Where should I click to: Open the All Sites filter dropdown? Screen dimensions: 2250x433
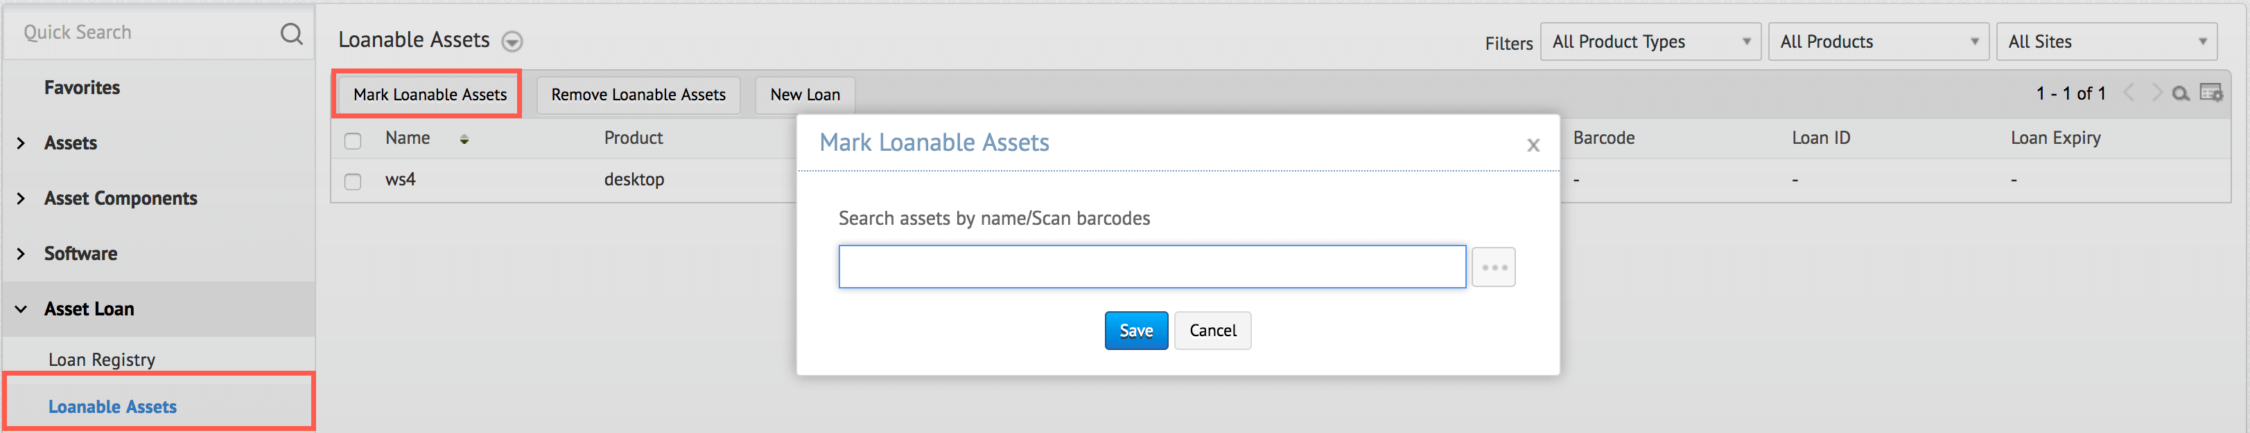click(2105, 42)
